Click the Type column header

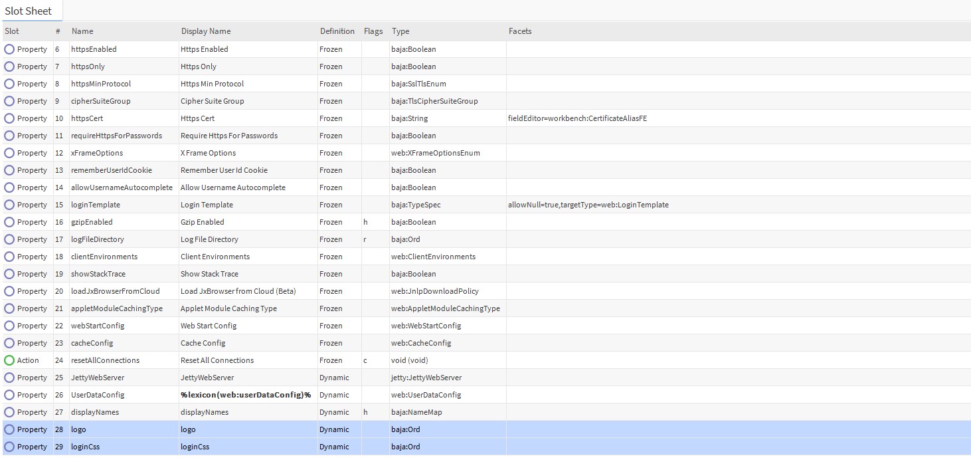pyautogui.click(x=400, y=31)
